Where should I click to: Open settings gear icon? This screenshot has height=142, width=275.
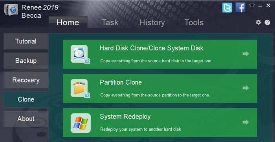258,22
